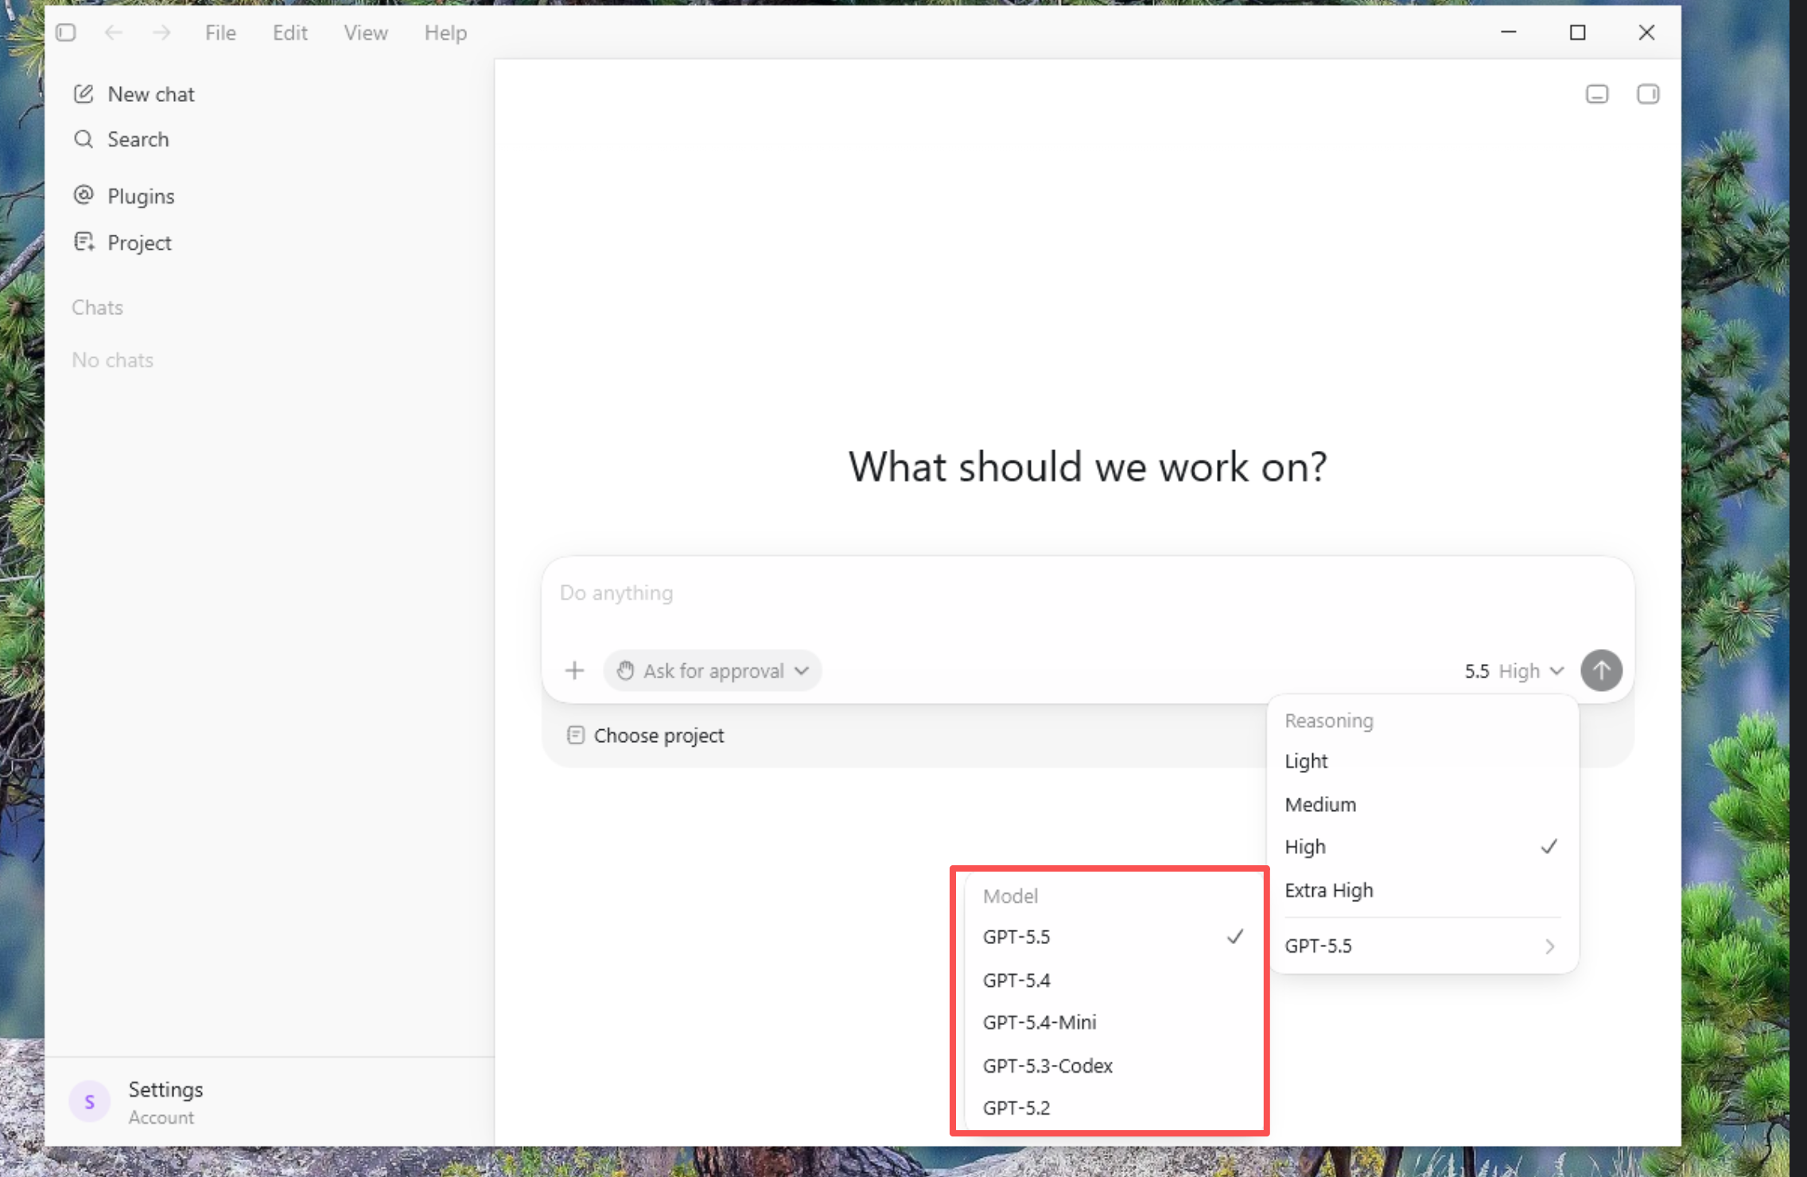
Task: Click Choose project button
Action: tap(645, 736)
